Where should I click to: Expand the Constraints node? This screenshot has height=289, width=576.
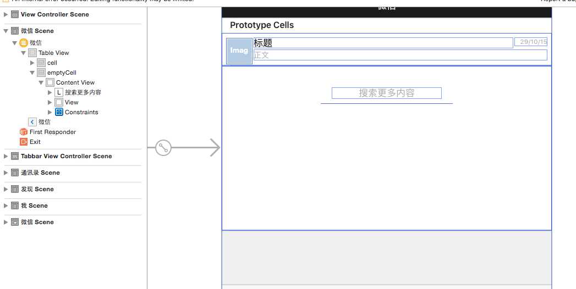pos(50,112)
